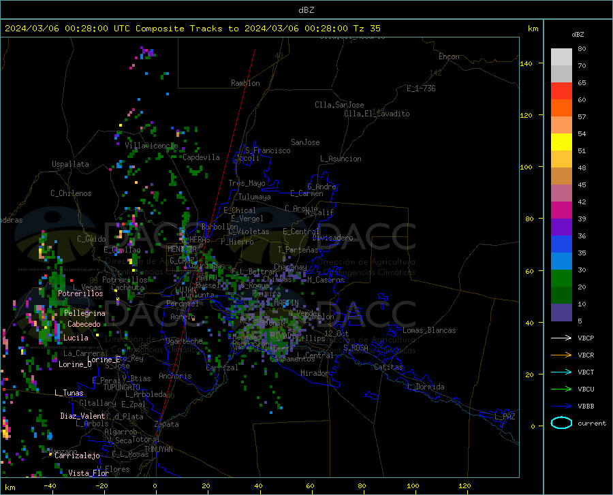Click the Zapata map label

[x=167, y=424]
